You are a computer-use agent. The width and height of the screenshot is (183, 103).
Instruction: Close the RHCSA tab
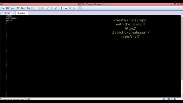(x=27, y=13)
